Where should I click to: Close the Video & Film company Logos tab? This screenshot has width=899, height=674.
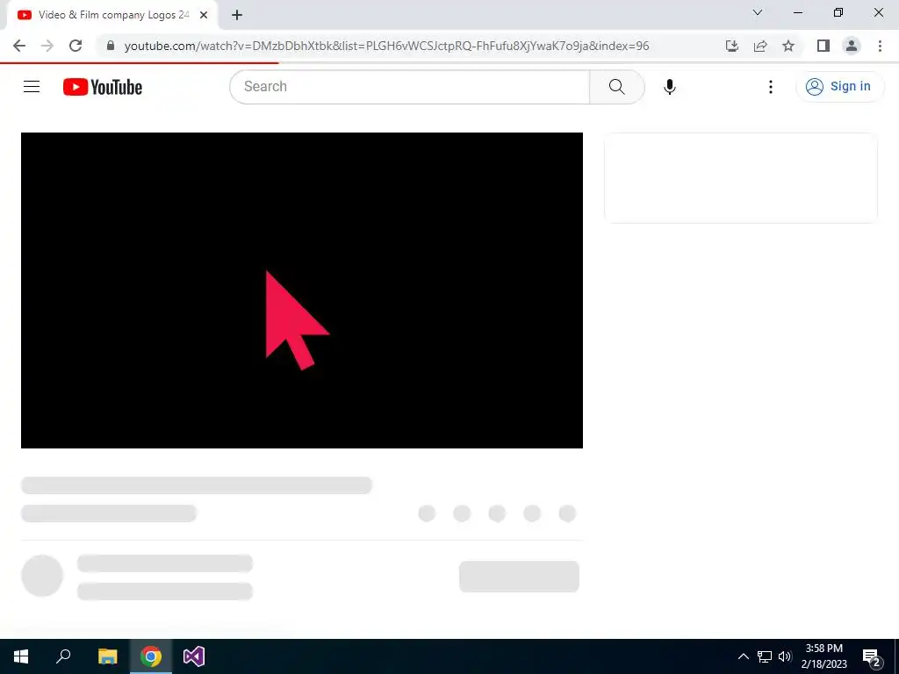204,16
